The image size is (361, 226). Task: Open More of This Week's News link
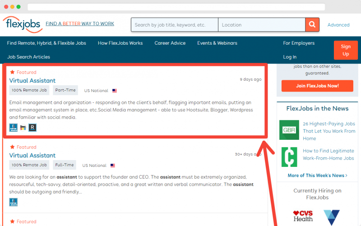318,175
